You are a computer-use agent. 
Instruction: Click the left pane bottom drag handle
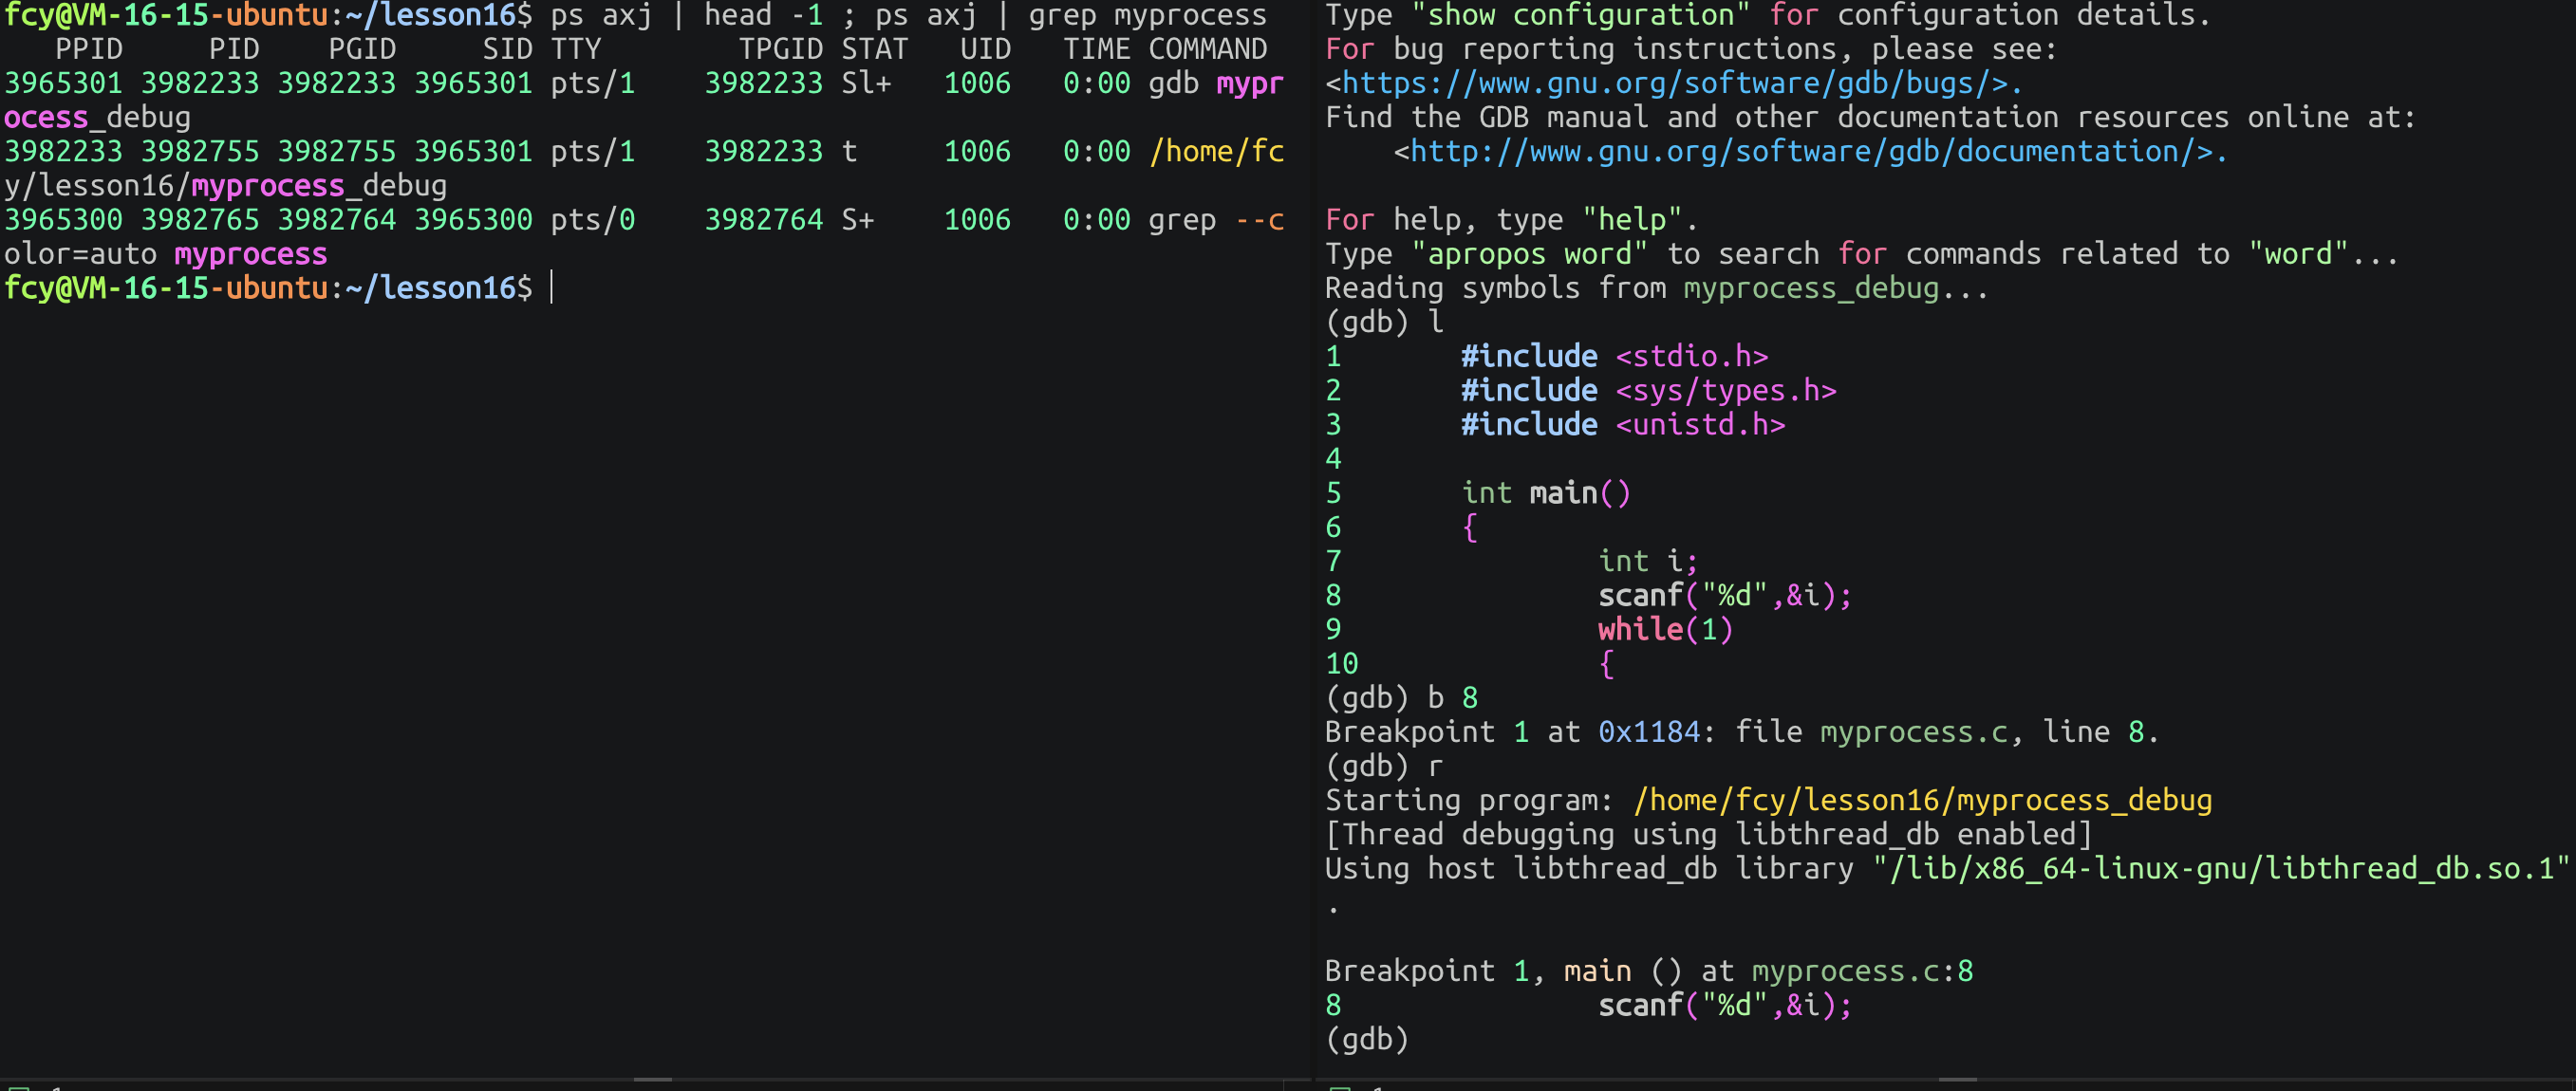click(x=652, y=1079)
